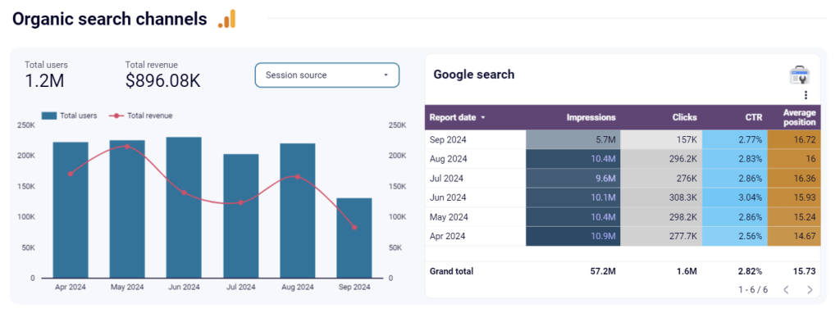Click the 14.67 average position cell
The height and width of the screenshot is (313, 840).
point(794,236)
